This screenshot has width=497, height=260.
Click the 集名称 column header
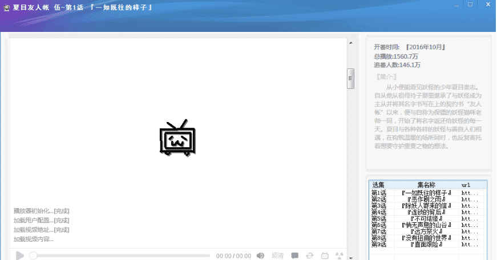(426, 185)
